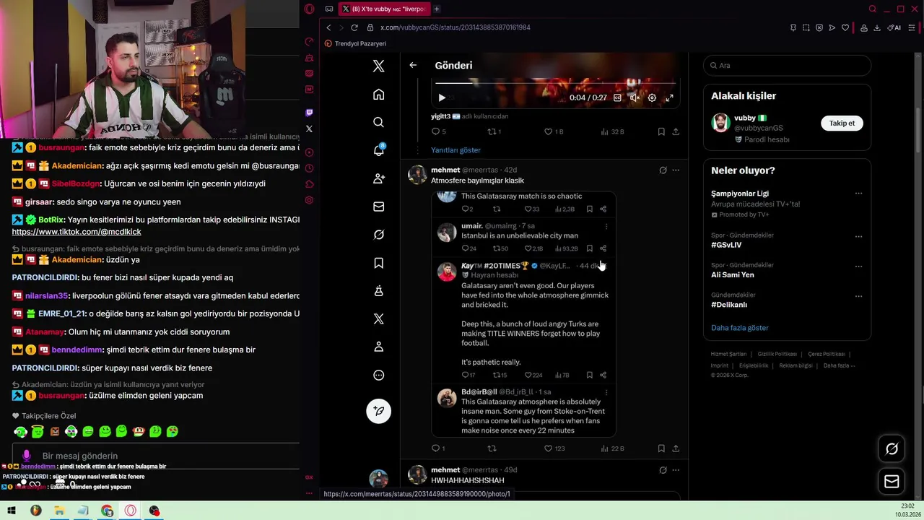Reload the page in Opera toolbar
The width and height of the screenshot is (924, 520).
point(354,27)
